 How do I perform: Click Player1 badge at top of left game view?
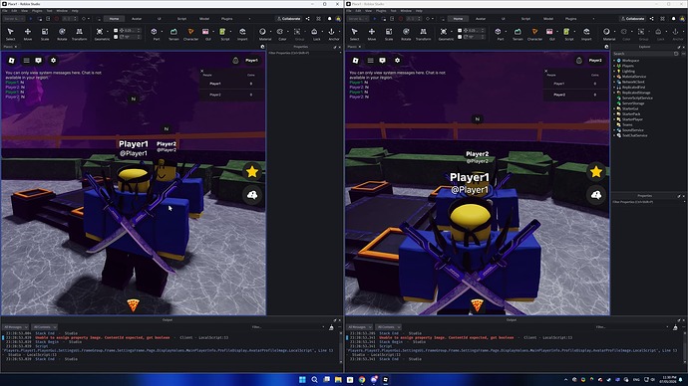point(251,61)
